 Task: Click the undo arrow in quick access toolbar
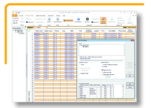pos(21,13)
